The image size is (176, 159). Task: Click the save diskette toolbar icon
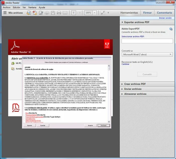pos(53,13)
